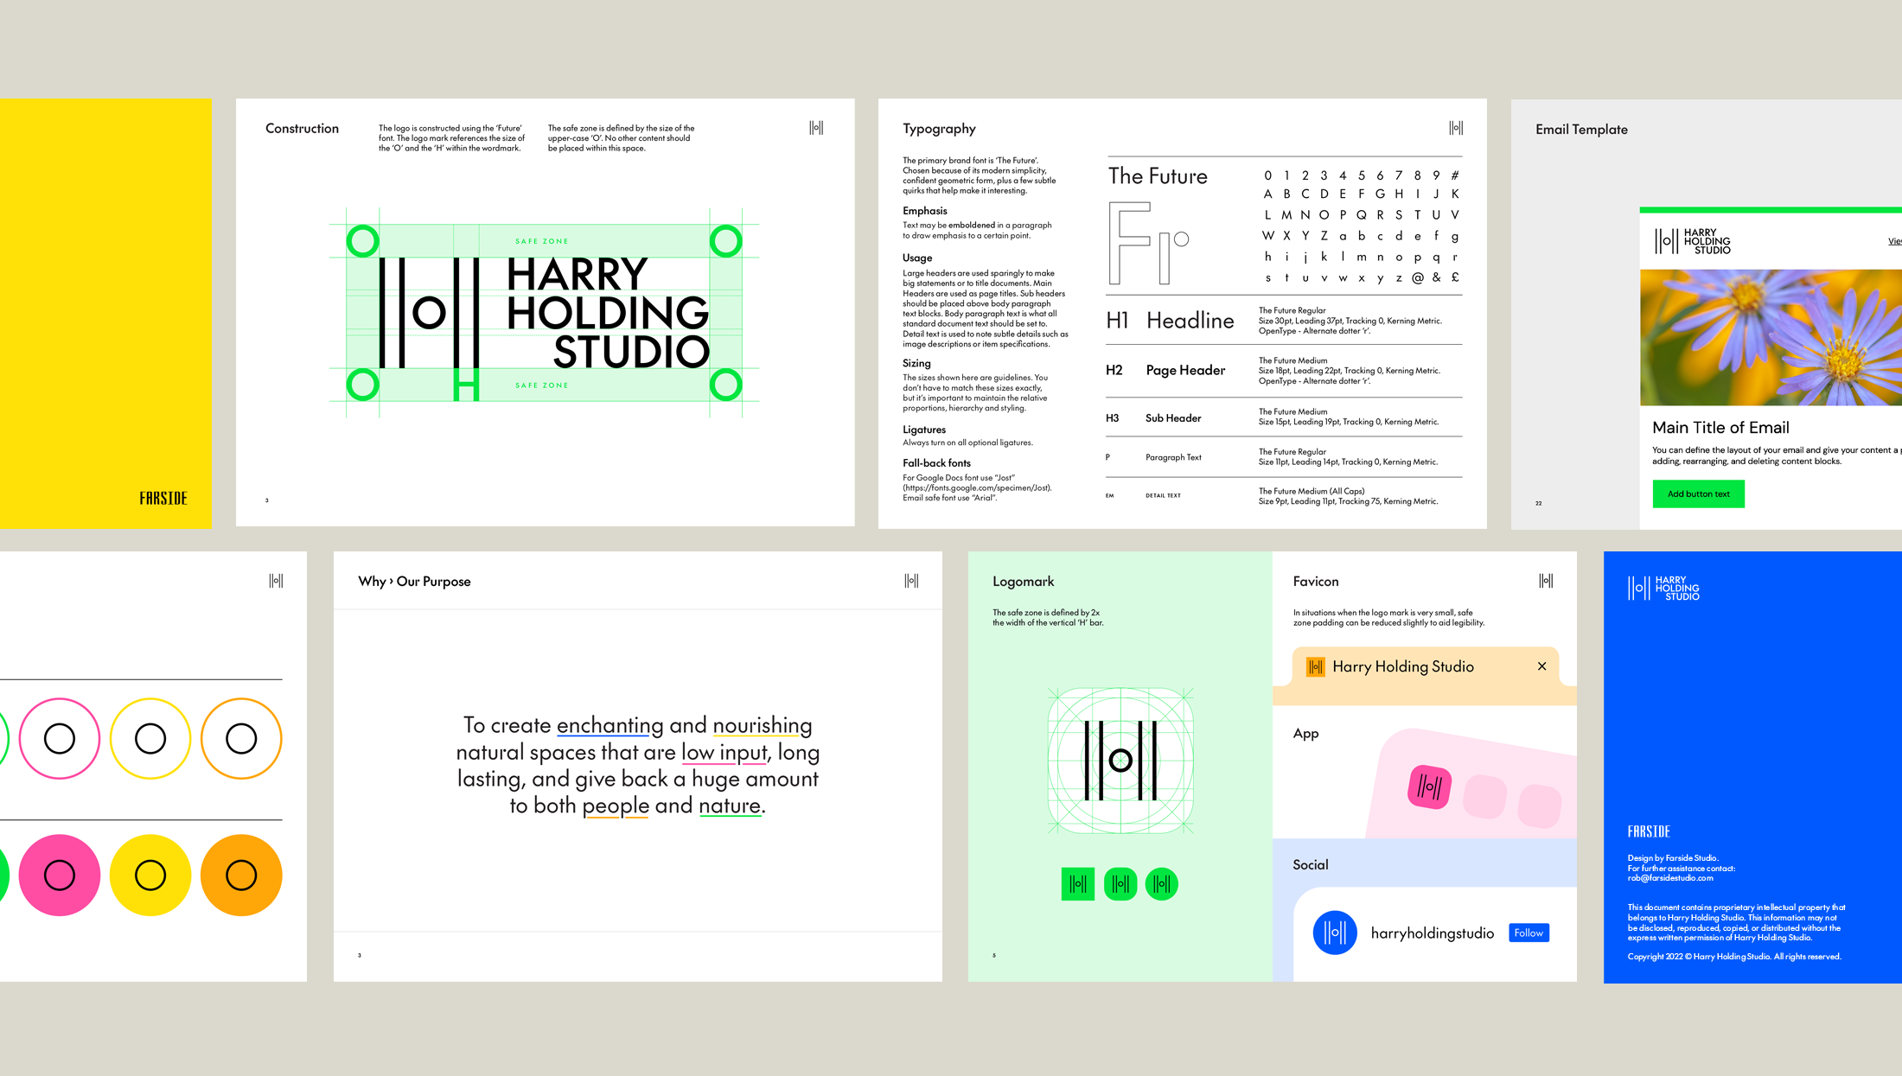
Task: Click the 'Why › Our Purpose' breadcrumb title
Action: click(414, 582)
